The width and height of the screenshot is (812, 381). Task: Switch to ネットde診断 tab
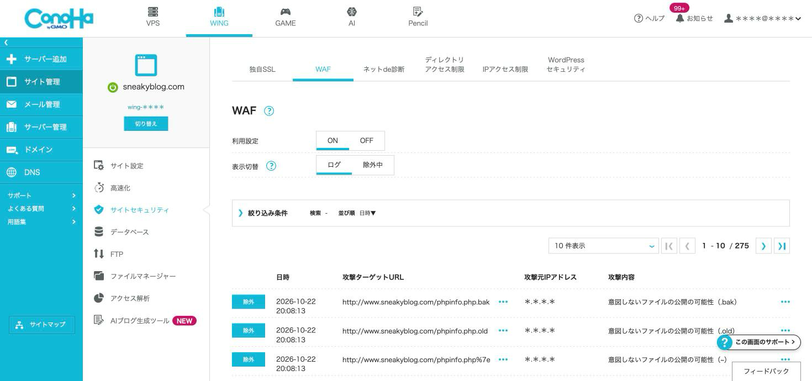pyautogui.click(x=384, y=69)
